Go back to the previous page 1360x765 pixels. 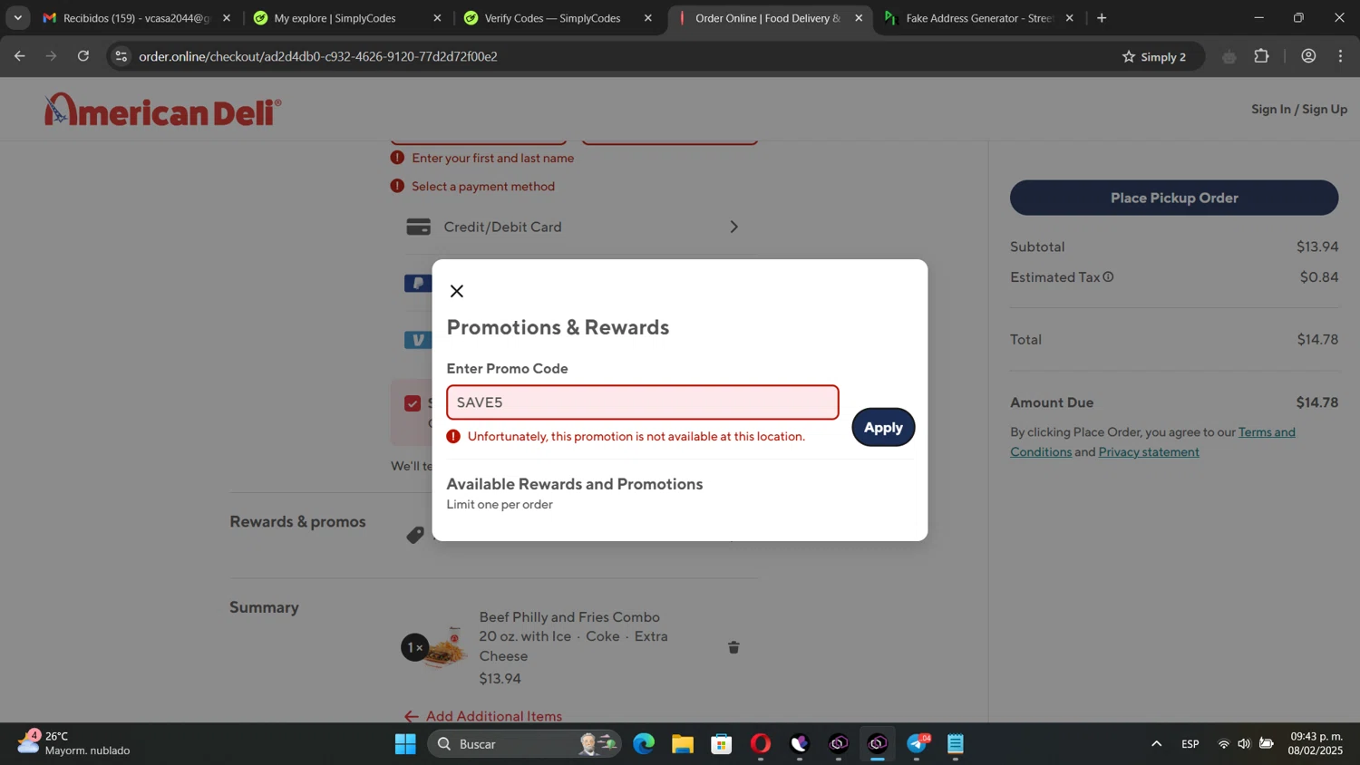tap(19, 56)
